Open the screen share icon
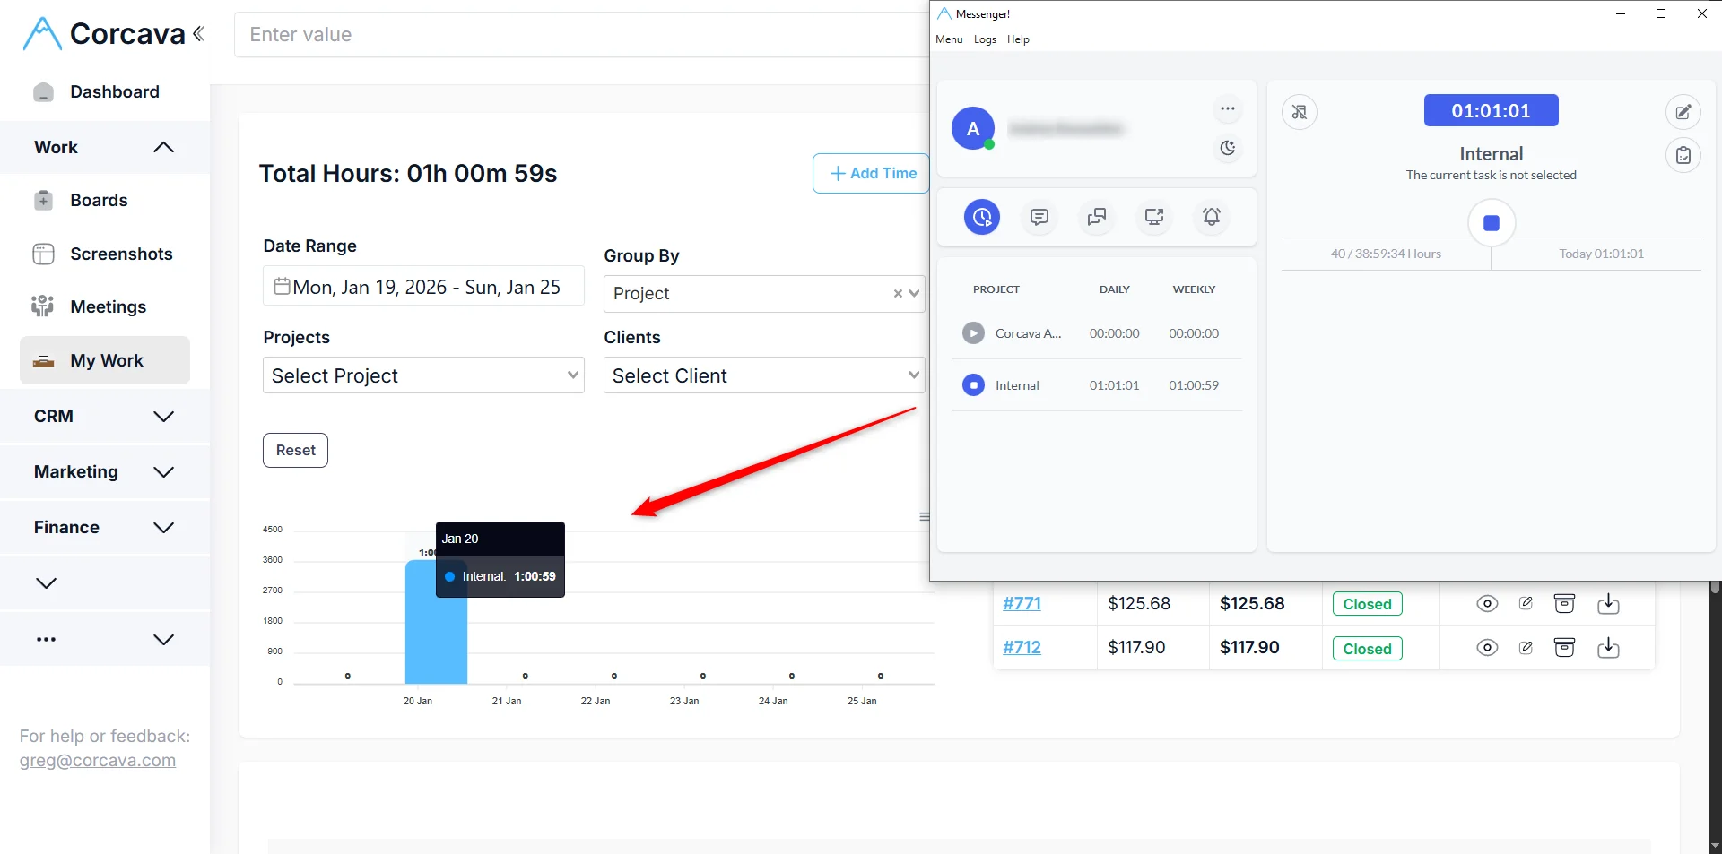Screen dimensions: 1722x854 click(x=1153, y=217)
